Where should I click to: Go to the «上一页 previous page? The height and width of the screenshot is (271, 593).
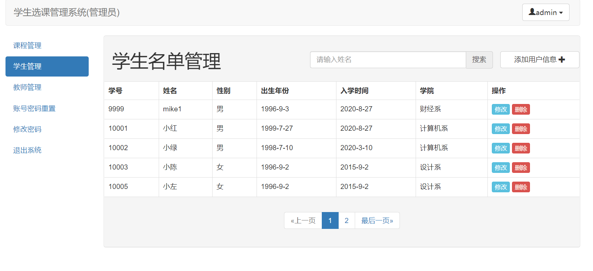pos(303,220)
